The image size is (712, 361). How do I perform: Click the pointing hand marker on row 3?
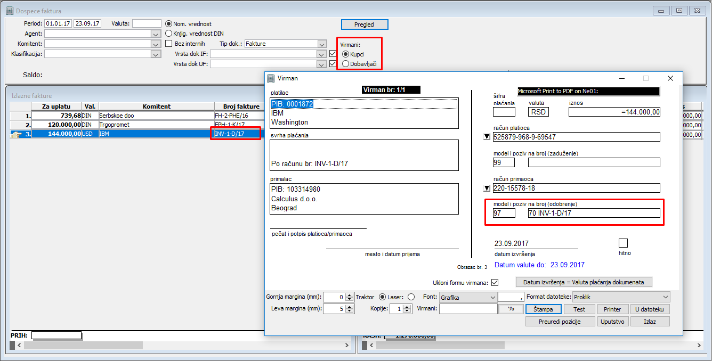[x=15, y=134]
